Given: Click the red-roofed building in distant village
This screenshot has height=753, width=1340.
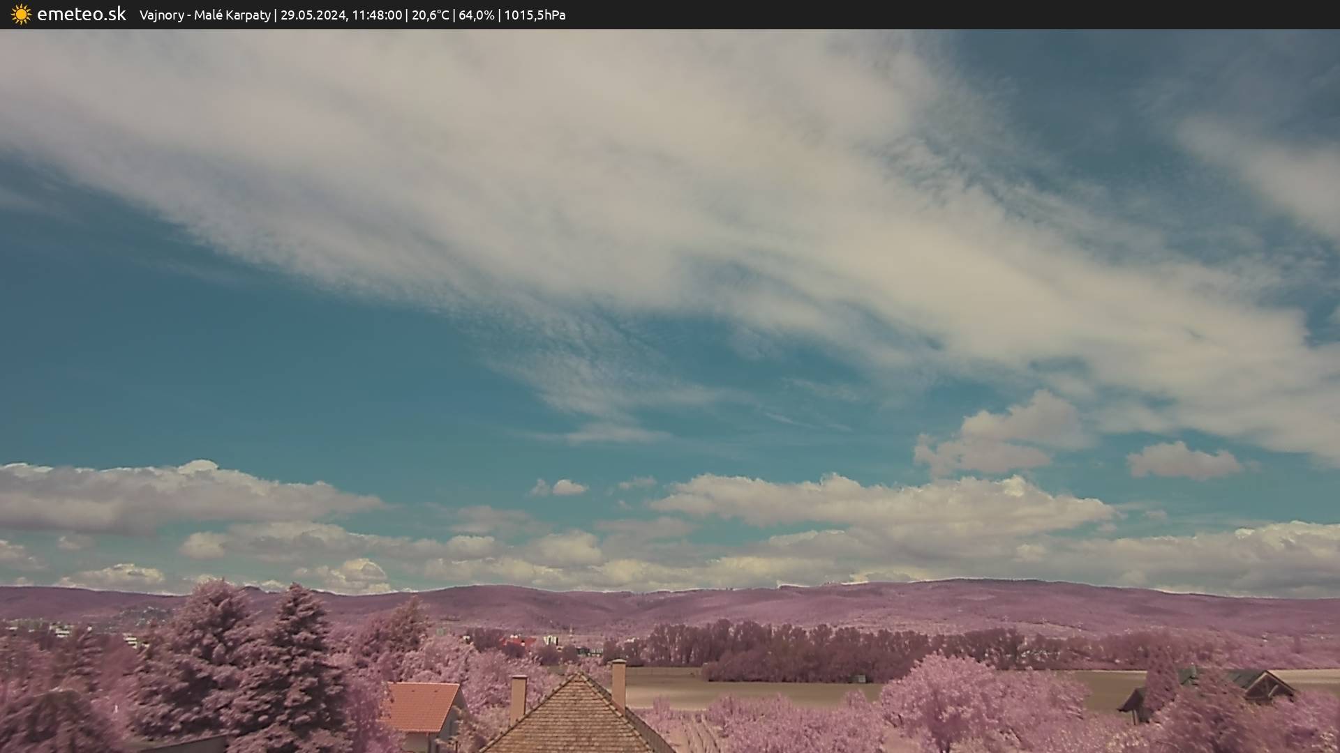Looking at the screenshot, I should 519,641.
